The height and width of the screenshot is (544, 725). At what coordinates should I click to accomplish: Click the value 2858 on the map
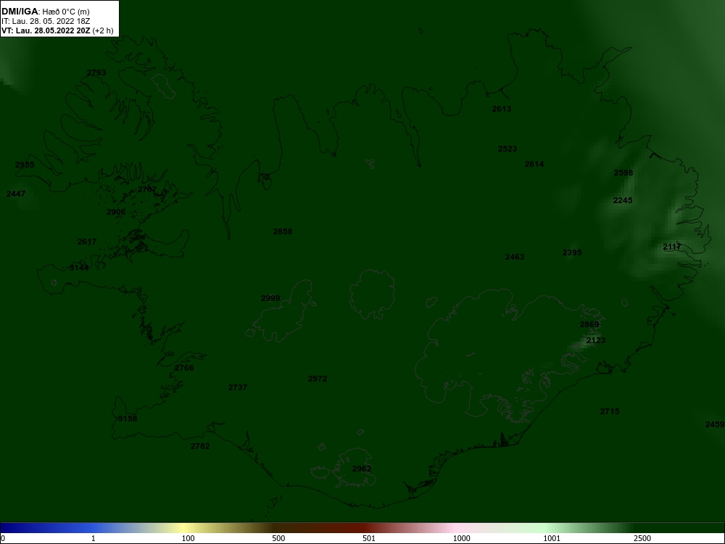(x=283, y=231)
